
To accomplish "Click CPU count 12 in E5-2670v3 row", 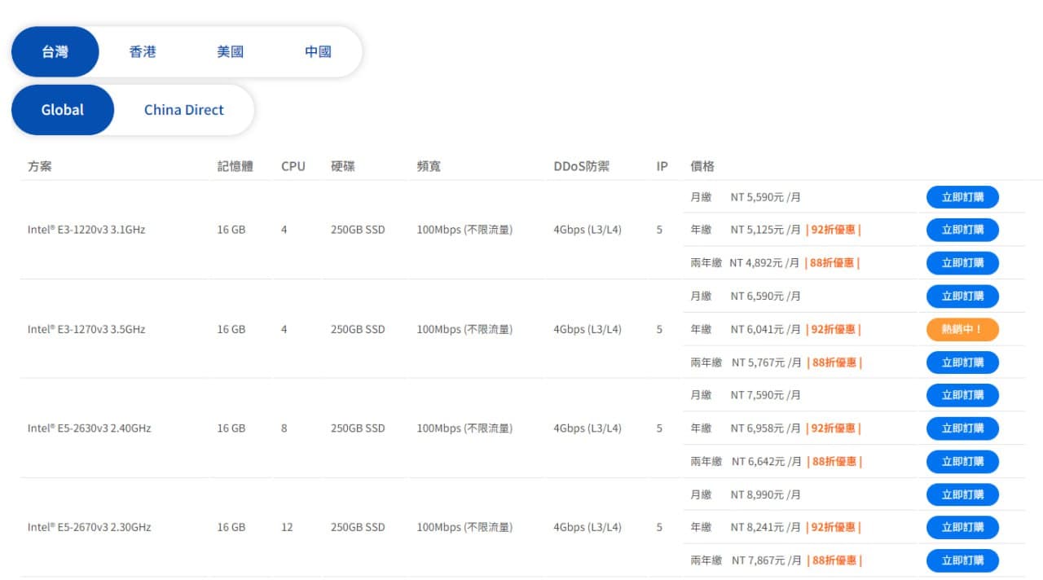I will [287, 527].
